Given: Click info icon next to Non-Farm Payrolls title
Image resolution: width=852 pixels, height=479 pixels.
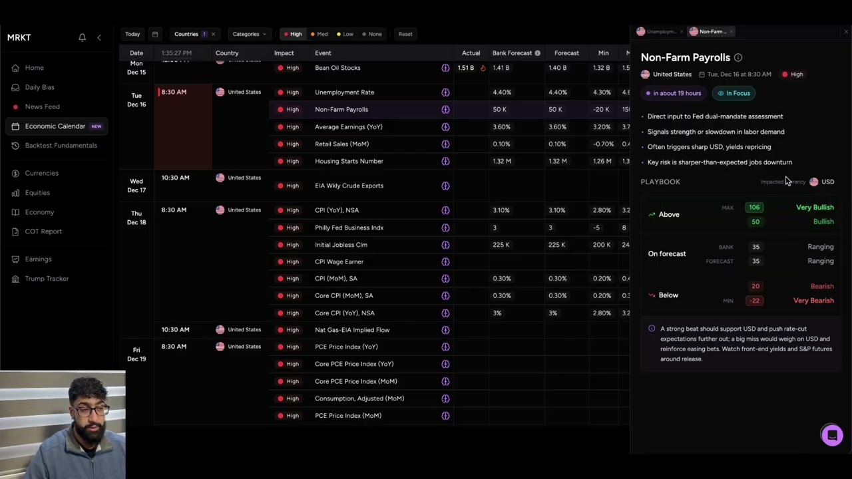Looking at the screenshot, I should [738, 58].
